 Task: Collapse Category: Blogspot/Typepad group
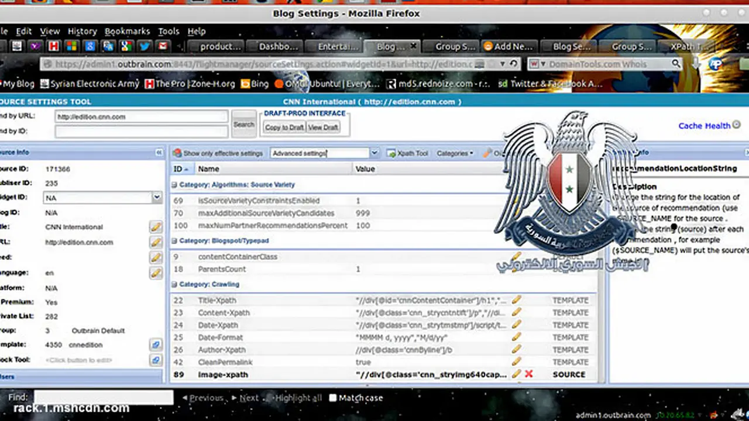(174, 240)
